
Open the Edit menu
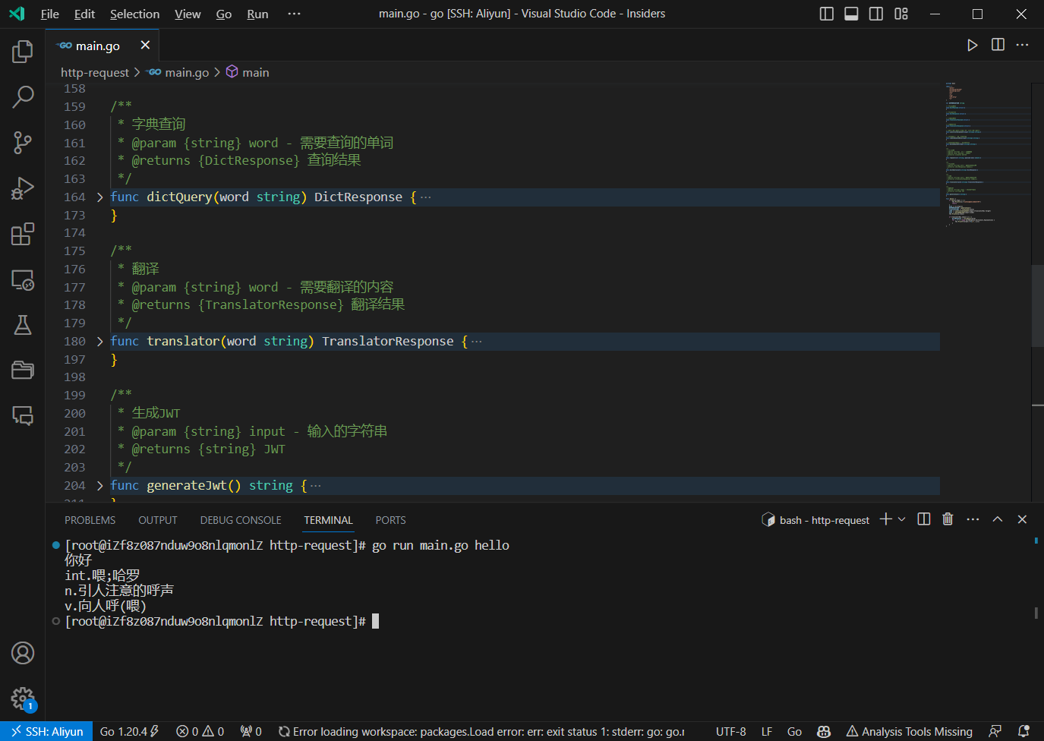(84, 14)
